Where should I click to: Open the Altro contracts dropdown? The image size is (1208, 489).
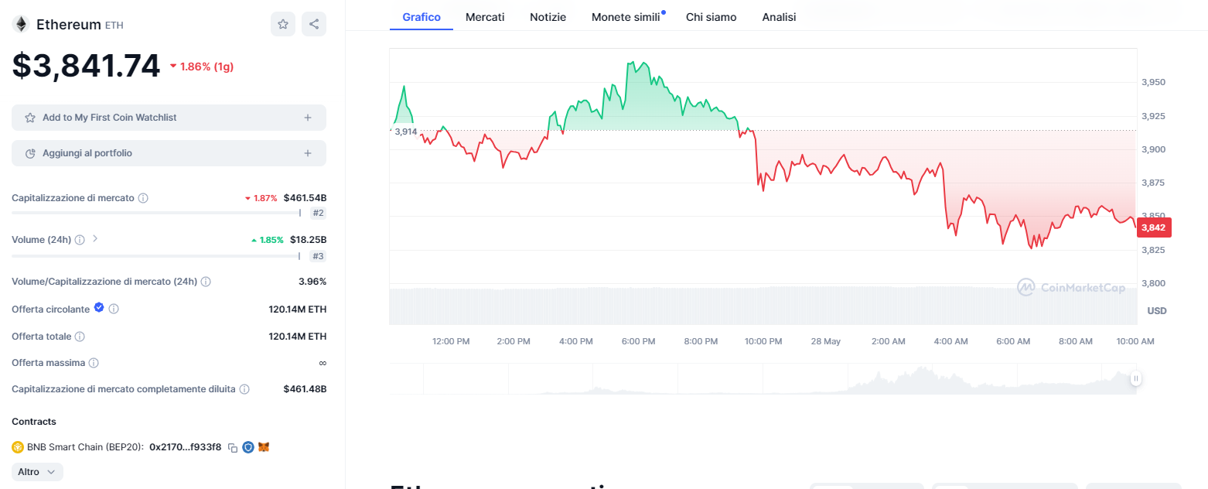[37, 472]
